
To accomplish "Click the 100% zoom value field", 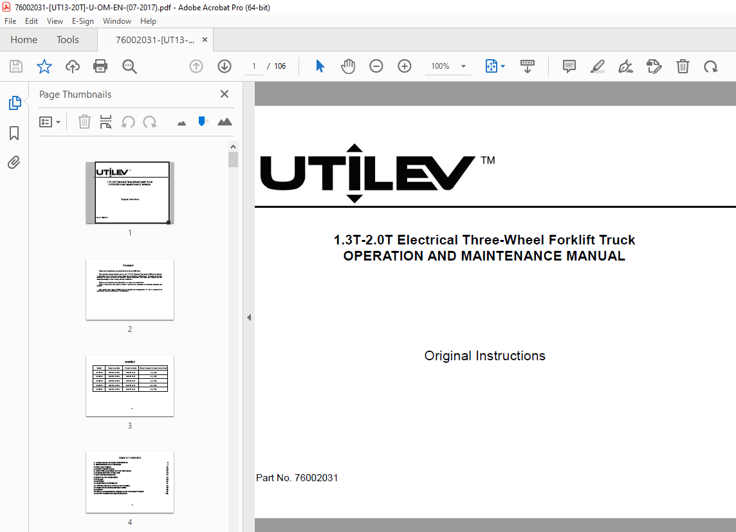I will (440, 66).
